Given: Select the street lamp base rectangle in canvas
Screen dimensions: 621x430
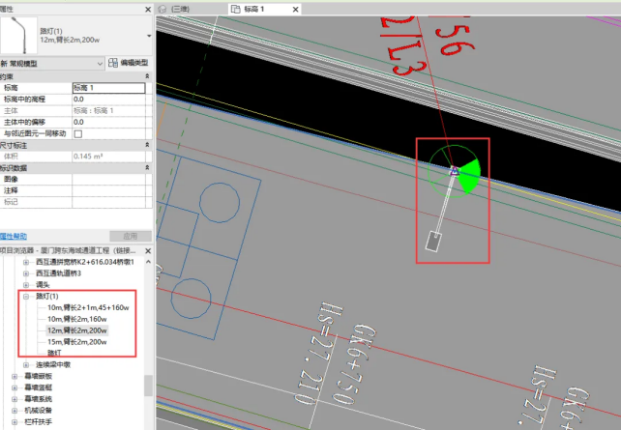Looking at the screenshot, I should [x=432, y=240].
